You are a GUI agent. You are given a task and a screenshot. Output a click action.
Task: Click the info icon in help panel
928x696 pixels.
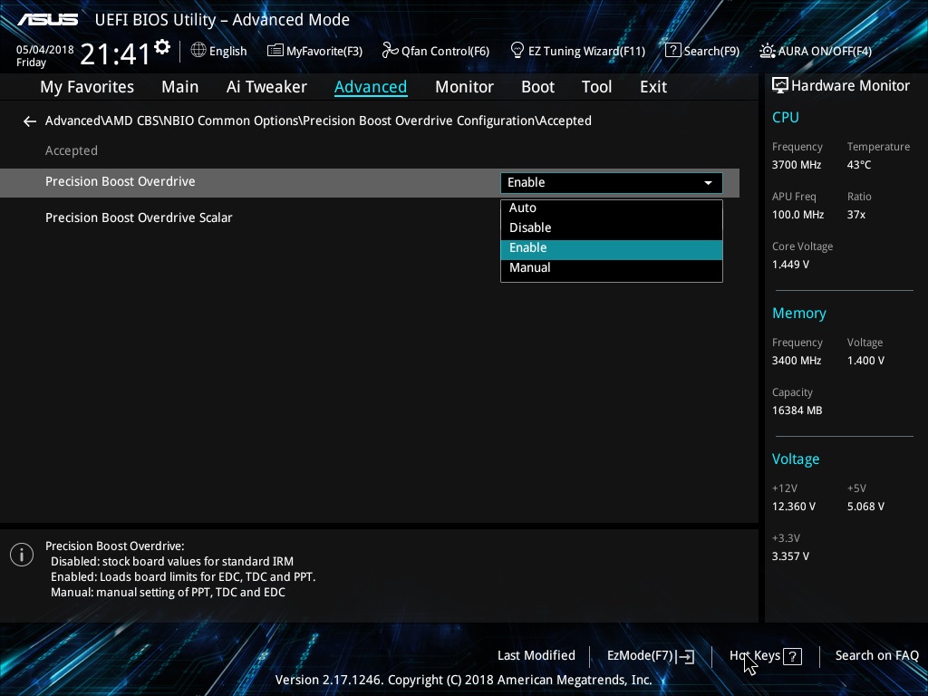pos(22,555)
